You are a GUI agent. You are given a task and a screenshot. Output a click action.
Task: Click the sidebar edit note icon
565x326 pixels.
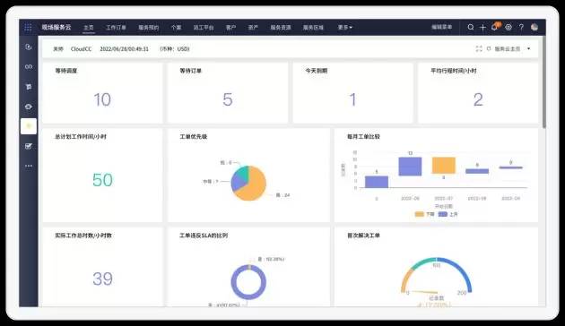[x=29, y=146]
